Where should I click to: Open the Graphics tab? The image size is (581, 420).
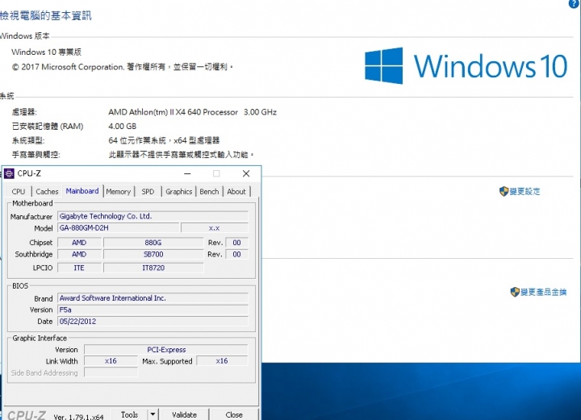(178, 192)
